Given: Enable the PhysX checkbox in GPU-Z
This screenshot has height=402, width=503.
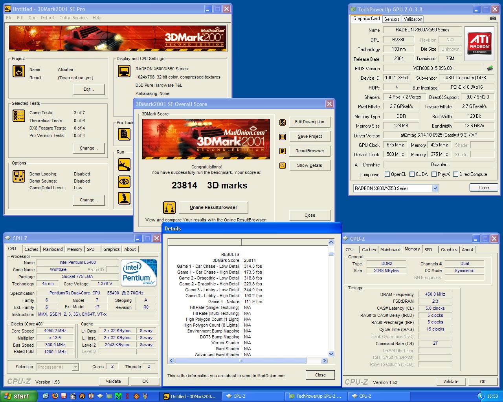Looking at the screenshot, I should (434, 174).
